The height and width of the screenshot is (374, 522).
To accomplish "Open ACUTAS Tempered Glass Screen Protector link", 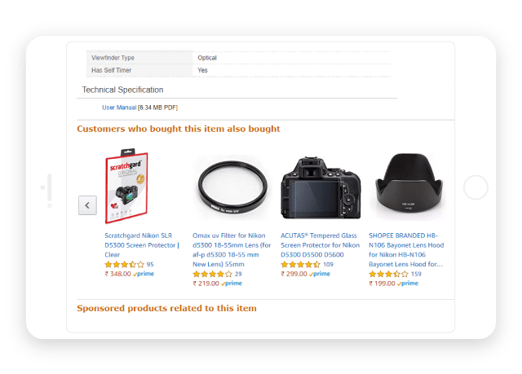I will coord(320,245).
